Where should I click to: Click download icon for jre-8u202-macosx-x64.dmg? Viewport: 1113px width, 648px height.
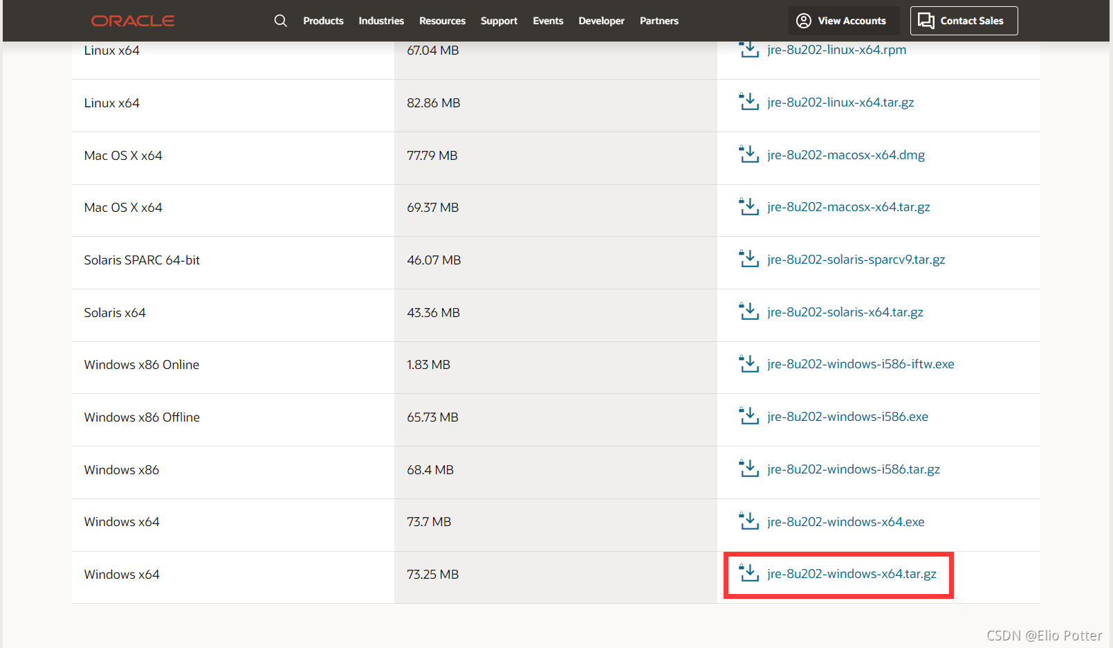748,154
